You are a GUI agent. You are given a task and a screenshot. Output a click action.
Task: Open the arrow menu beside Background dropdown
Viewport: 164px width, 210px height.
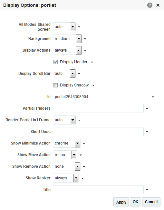(85, 39)
